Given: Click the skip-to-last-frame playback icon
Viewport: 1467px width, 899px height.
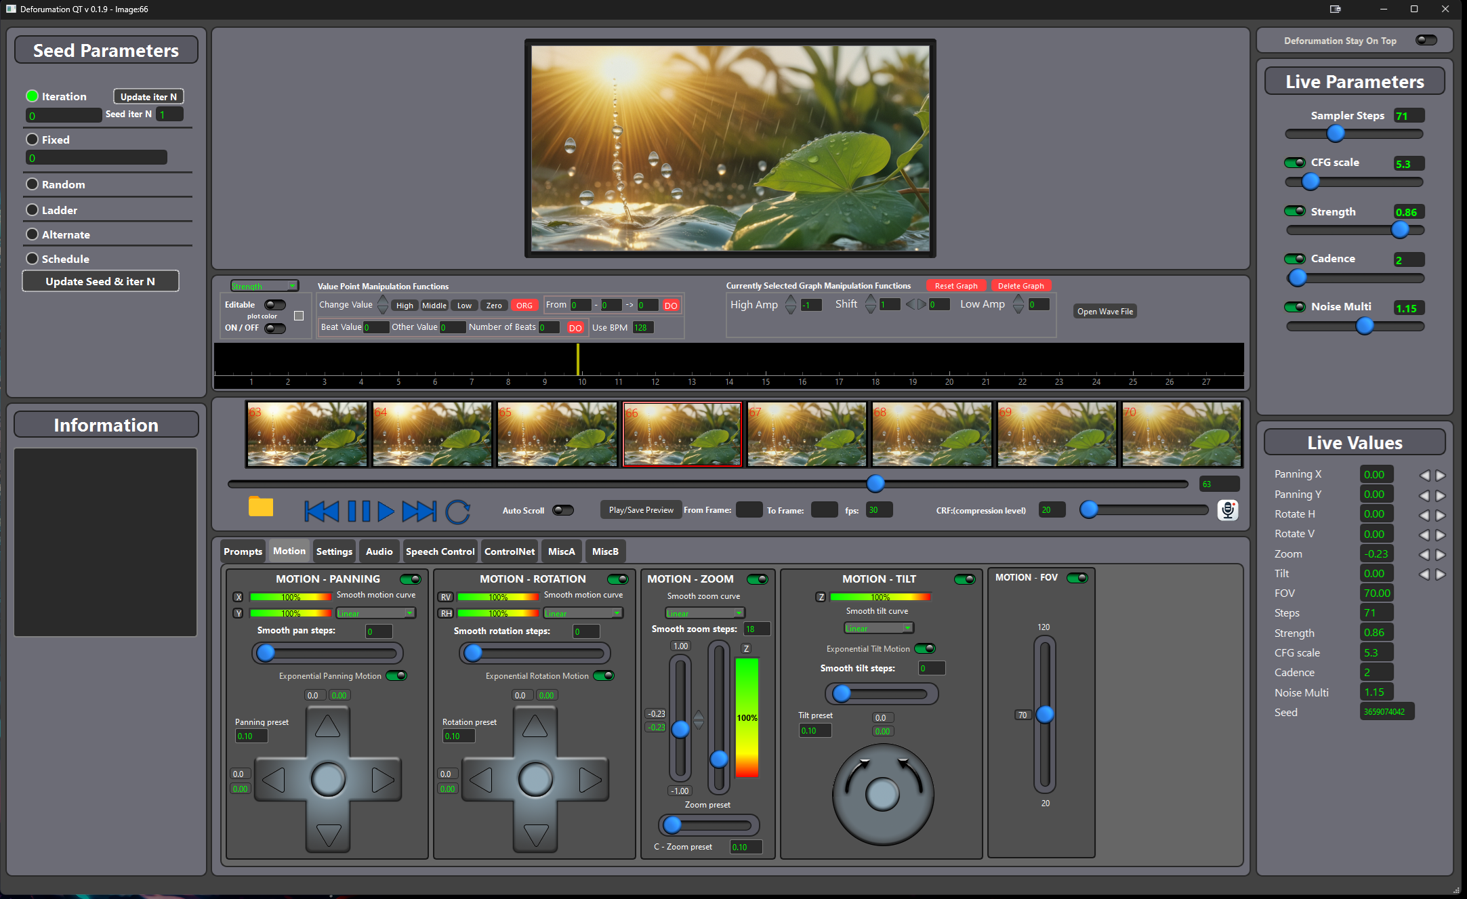Looking at the screenshot, I should pos(419,511).
